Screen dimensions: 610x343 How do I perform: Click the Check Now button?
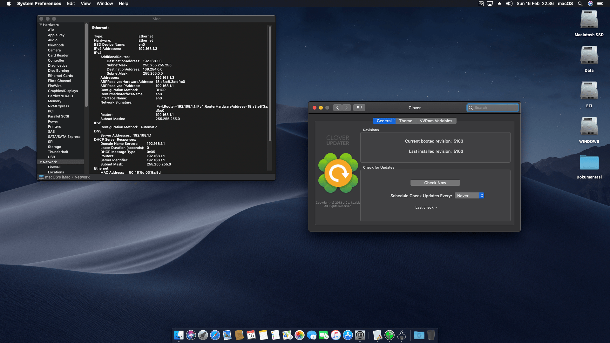pyautogui.click(x=435, y=183)
